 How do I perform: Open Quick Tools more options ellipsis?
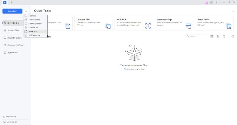pos(233,12)
